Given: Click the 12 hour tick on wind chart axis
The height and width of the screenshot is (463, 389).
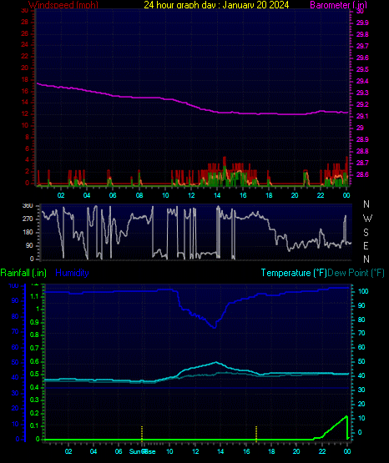Looking at the screenshot, I should [x=191, y=195].
